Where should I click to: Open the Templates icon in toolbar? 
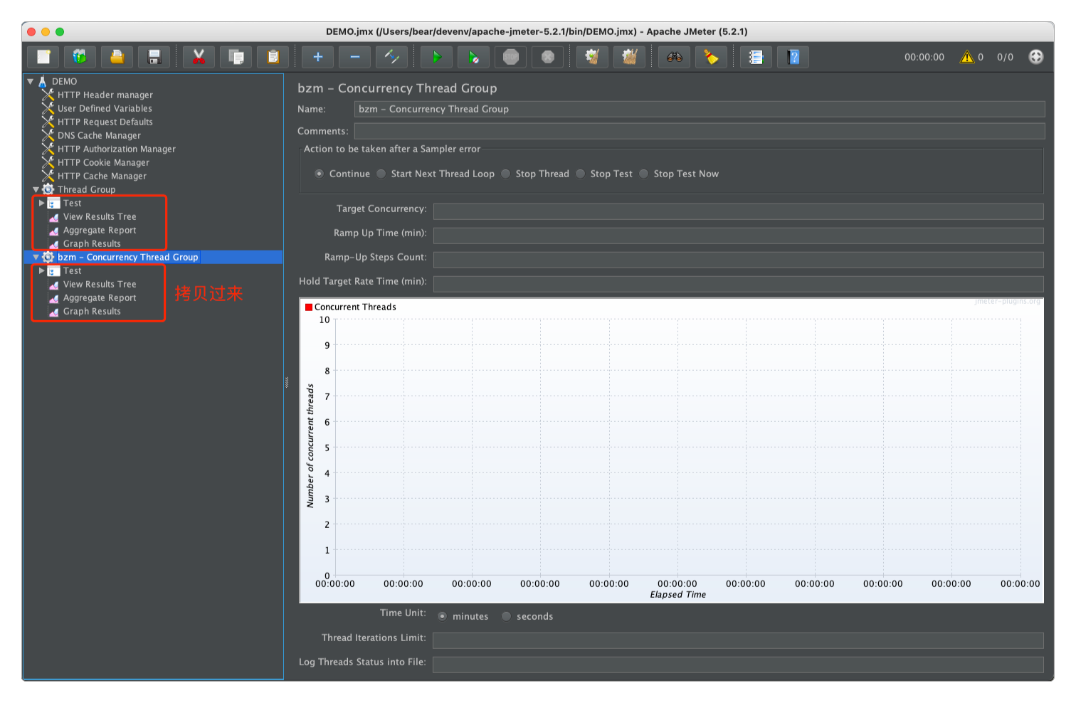(80, 57)
